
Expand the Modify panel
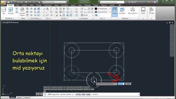coord(65,18)
